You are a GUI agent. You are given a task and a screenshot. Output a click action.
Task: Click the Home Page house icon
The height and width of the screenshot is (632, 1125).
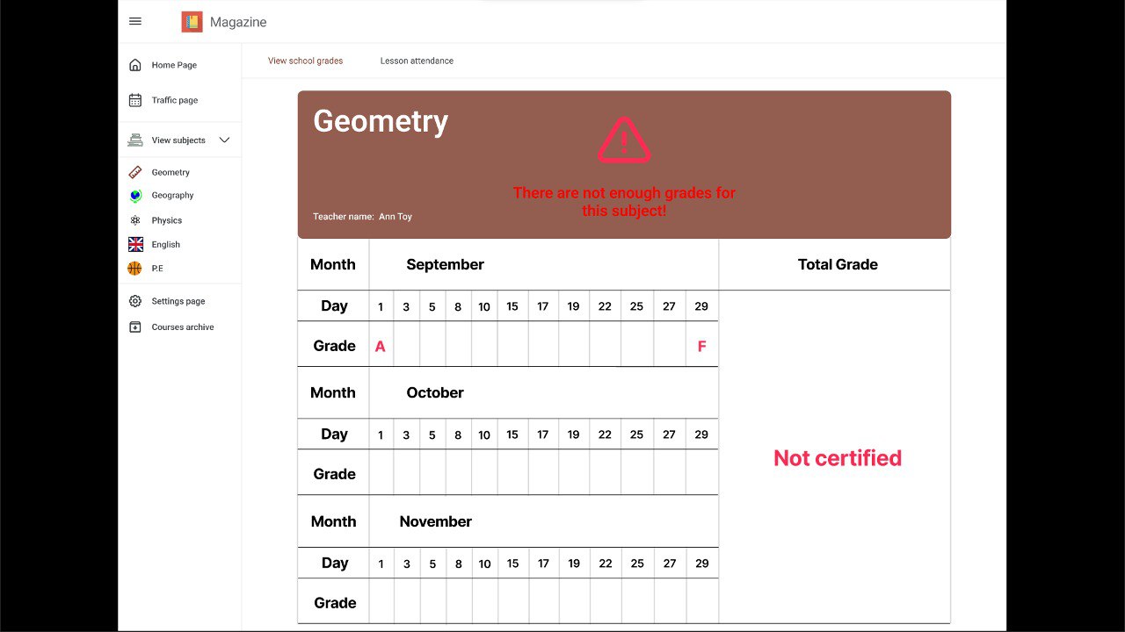coord(135,65)
